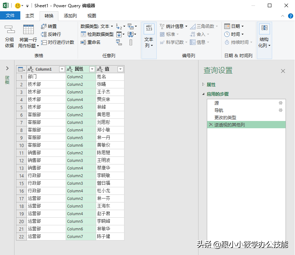Open Column1 filter dropdown
The height and width of the screenshot is (255, 295).
point(62,69)
